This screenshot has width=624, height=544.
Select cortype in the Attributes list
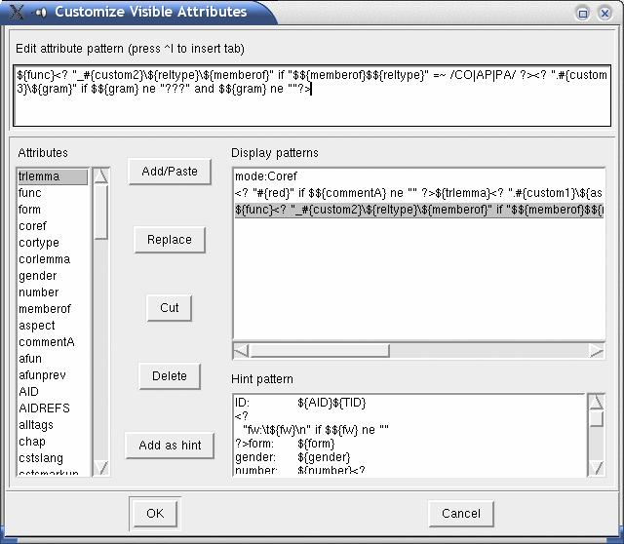(53, 243)
